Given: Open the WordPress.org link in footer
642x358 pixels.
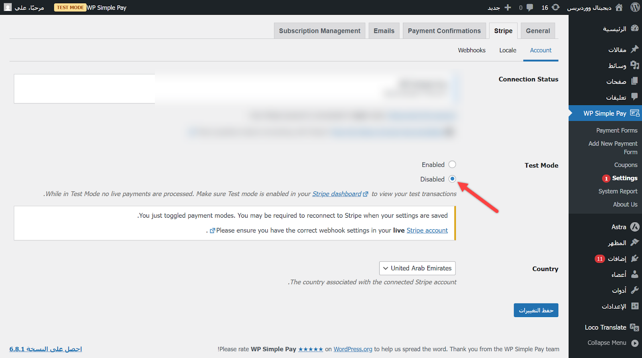Looking at the screenshot, I should coord(353,349).
